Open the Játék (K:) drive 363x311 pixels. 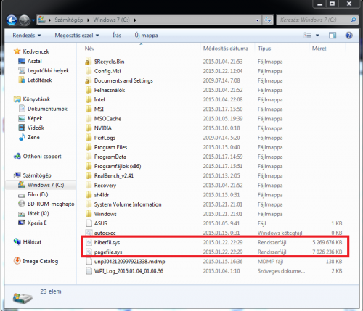click(x=38, y=213)
